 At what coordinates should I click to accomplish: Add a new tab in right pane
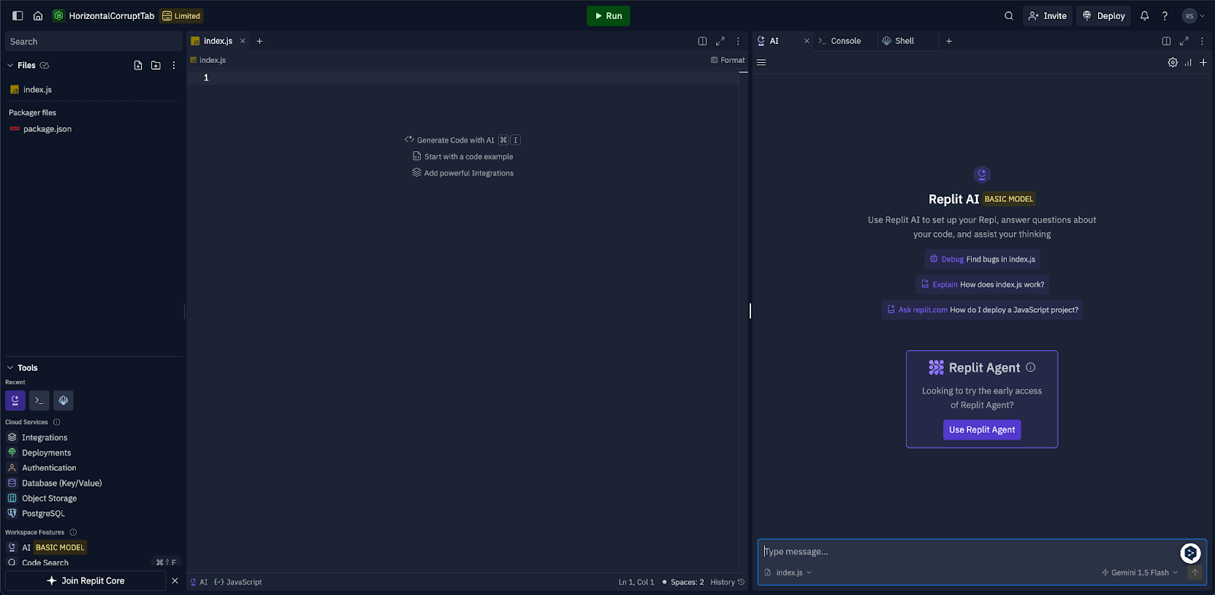(x=949, y=41)
